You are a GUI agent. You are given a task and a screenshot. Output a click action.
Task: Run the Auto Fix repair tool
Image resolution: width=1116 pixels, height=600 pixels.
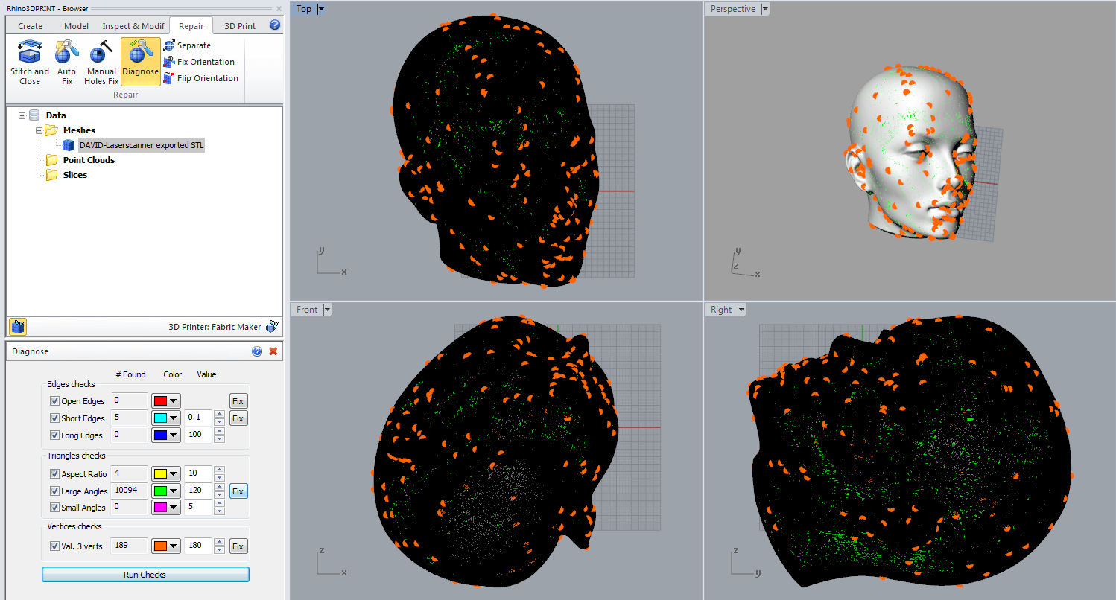tap(67, 63)
